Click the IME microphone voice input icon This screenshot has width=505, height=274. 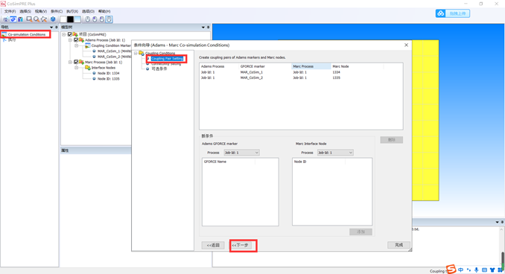(x=477, y=270)
